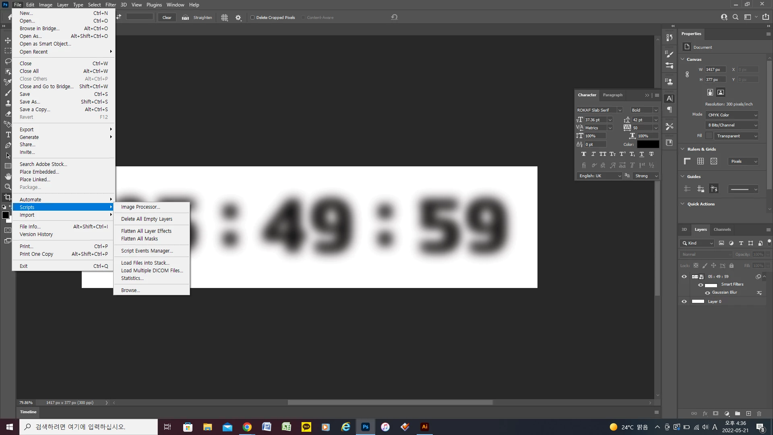773x435 pixels.
Task: Switch to the Channels tab
Action: (722, 230)
